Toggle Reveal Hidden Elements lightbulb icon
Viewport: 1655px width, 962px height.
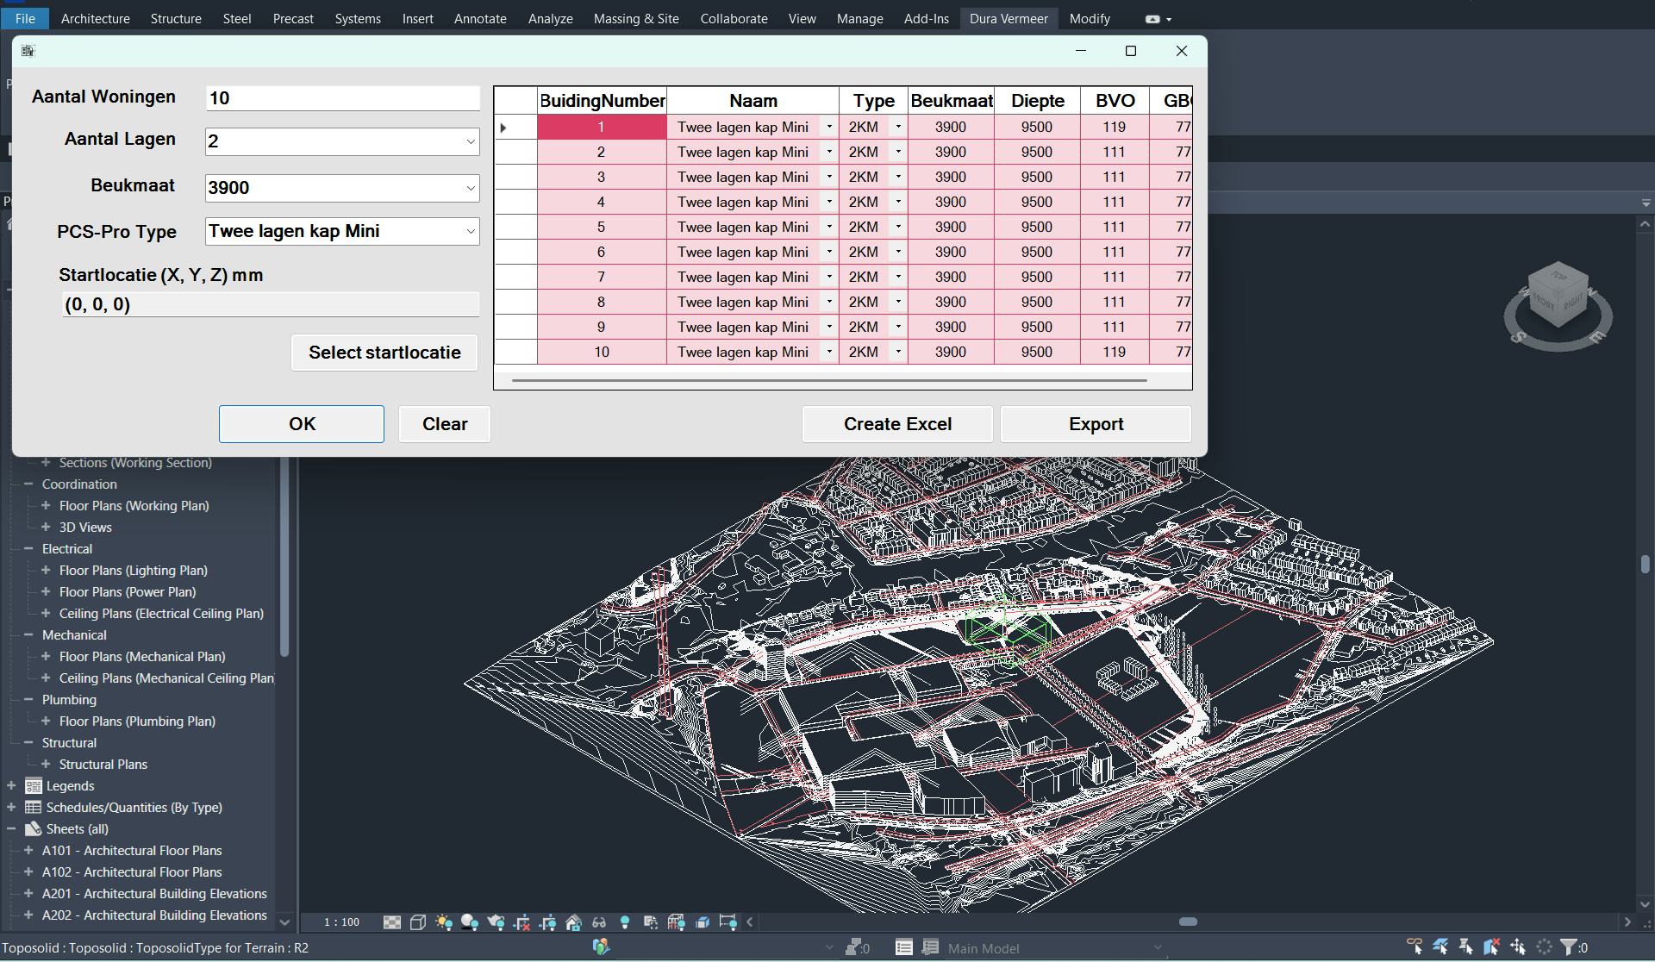pos(625,922)
